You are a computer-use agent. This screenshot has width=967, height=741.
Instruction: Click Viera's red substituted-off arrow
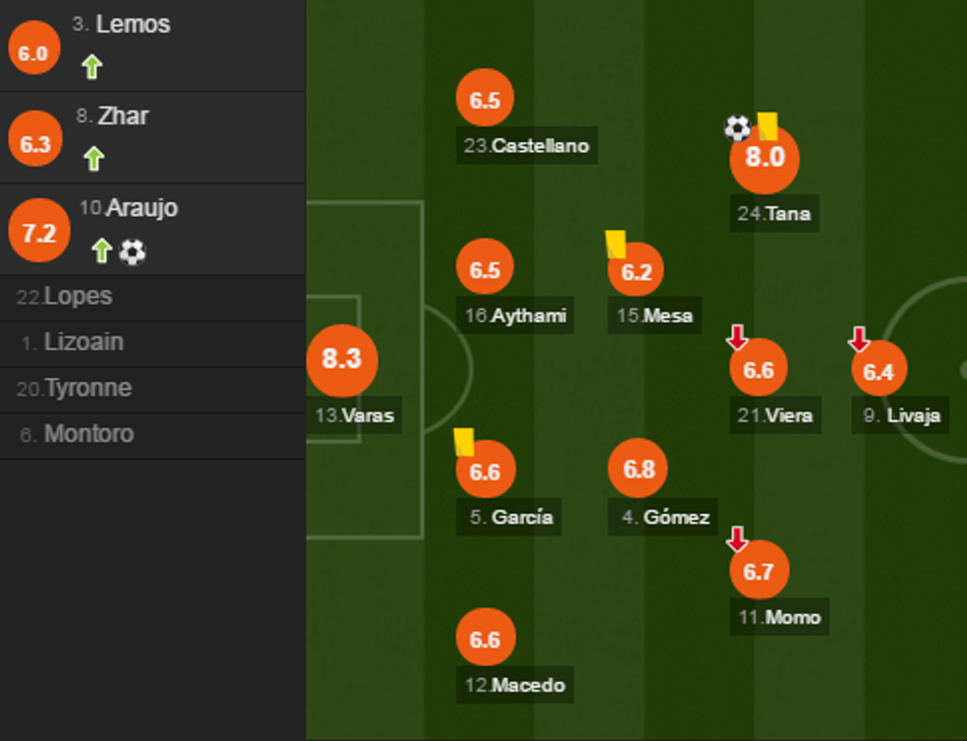coord(737,338)
